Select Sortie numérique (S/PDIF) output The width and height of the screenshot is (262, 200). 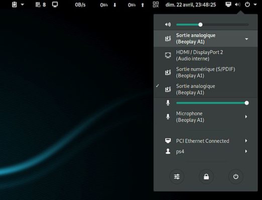(205, 72)
